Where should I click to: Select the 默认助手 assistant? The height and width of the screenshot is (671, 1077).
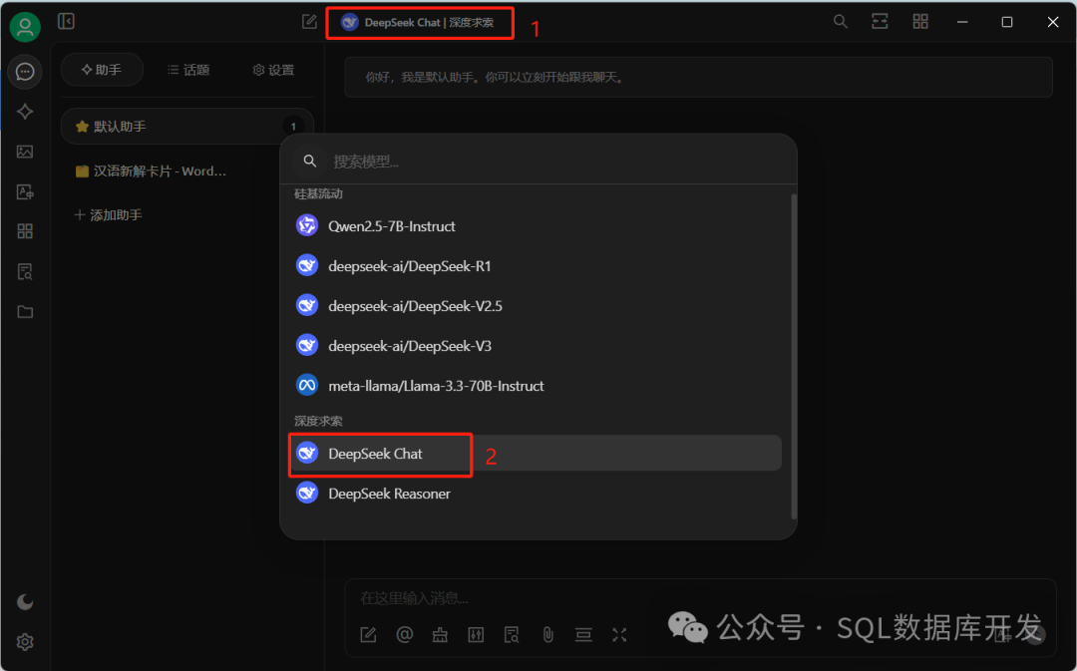(186, 127)
